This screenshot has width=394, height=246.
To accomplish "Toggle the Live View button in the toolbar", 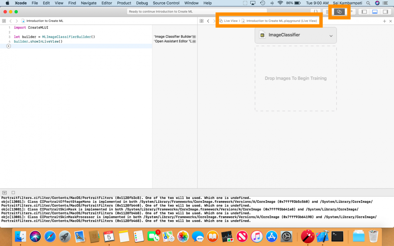I will coord(339,11).
